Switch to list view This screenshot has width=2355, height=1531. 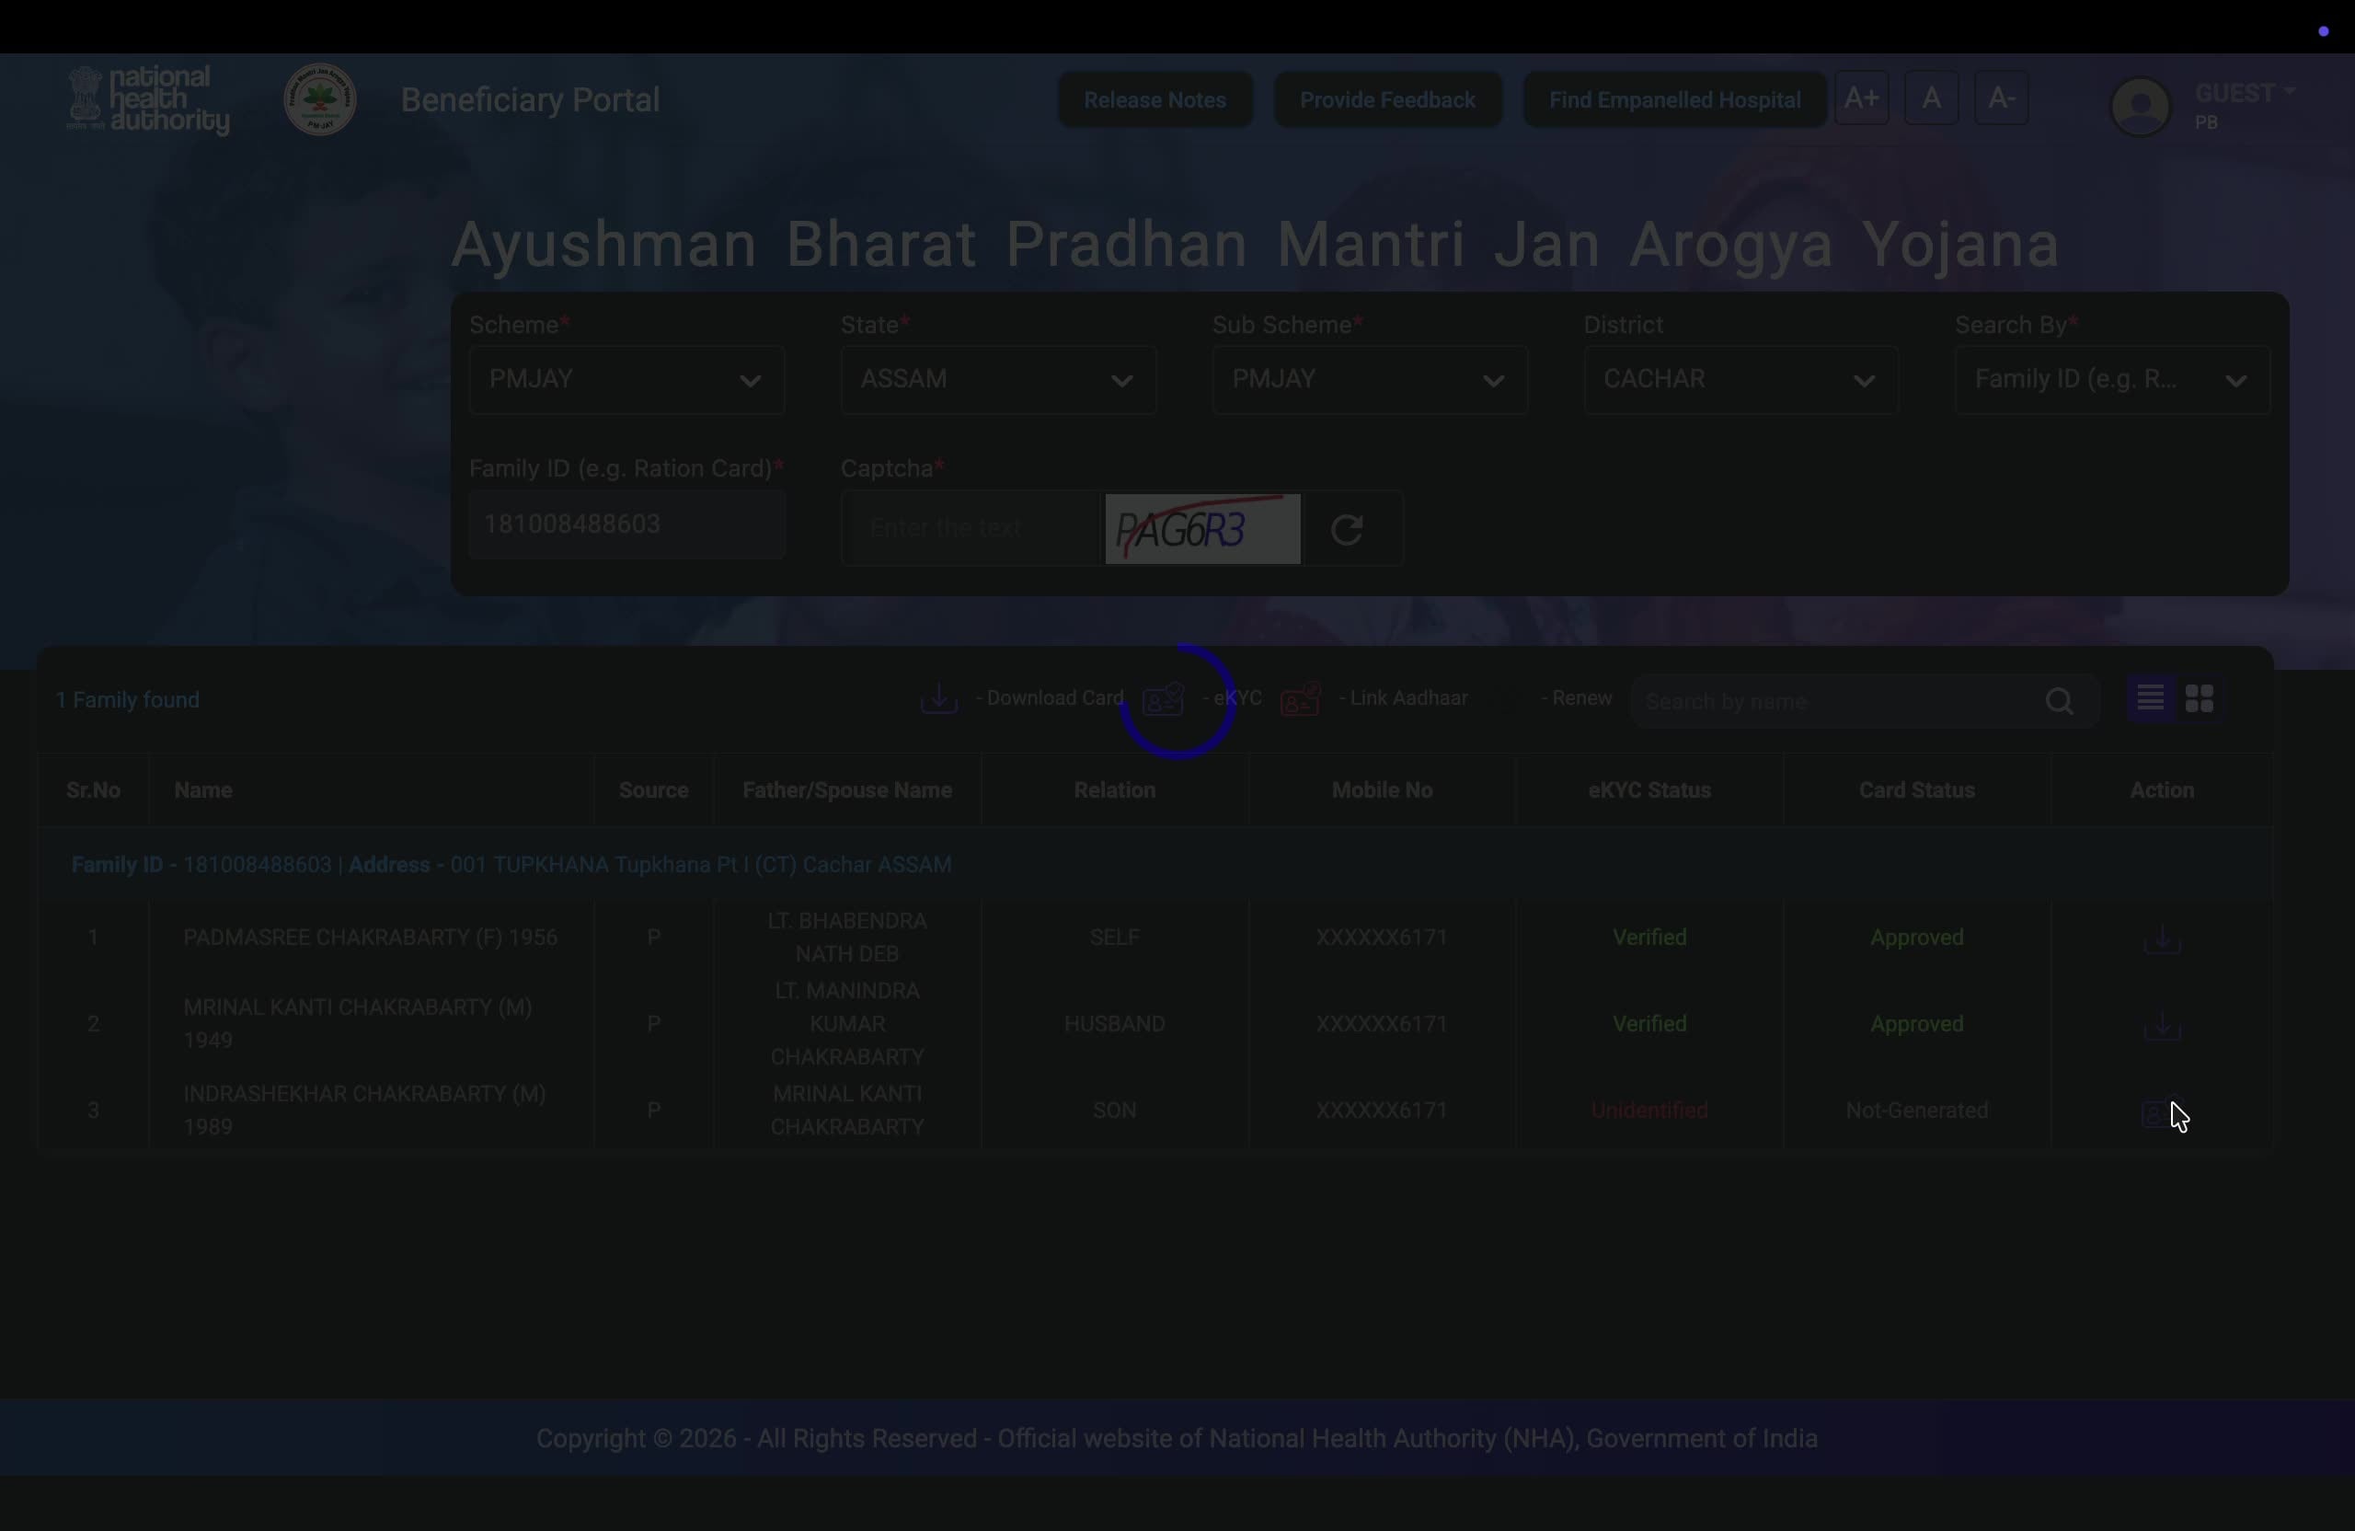pyautogui.click(x=2150, y=698)
